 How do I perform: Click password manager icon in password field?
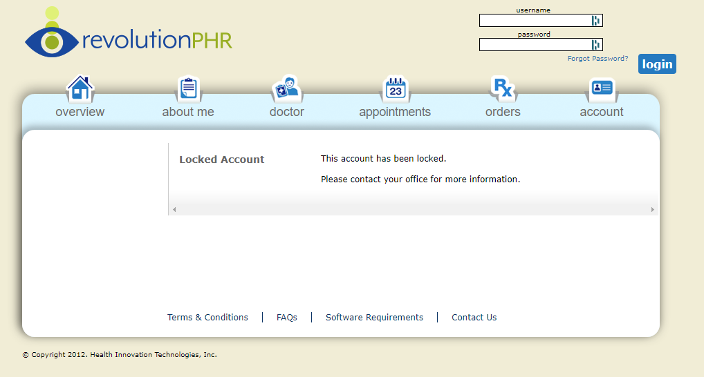(x=596, y=45)
